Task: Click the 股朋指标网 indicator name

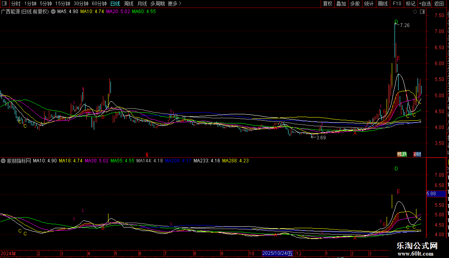Action: click(19, 161)
